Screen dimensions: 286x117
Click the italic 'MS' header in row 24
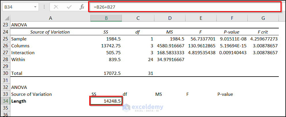tap(169, 32)
